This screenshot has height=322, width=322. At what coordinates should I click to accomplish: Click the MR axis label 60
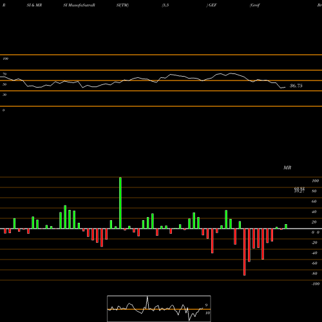pyautogui.click(x=314, y=202)
